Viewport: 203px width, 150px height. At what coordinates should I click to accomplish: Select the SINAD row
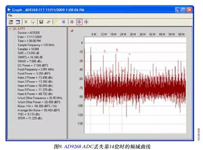pos(30,61)
